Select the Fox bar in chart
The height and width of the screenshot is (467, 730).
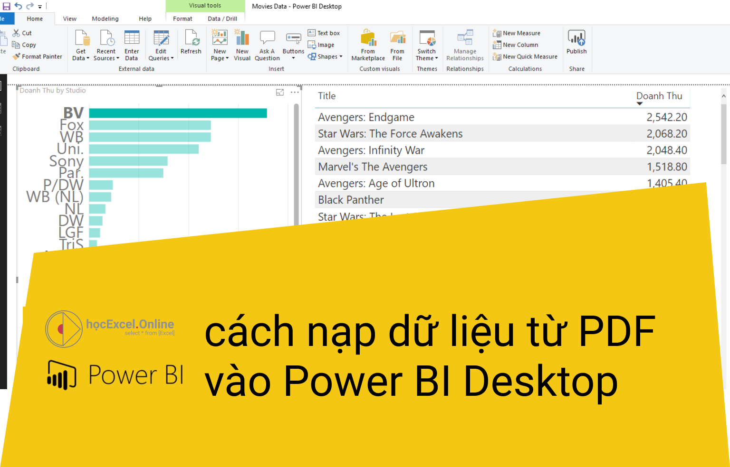tap(150, 125)
